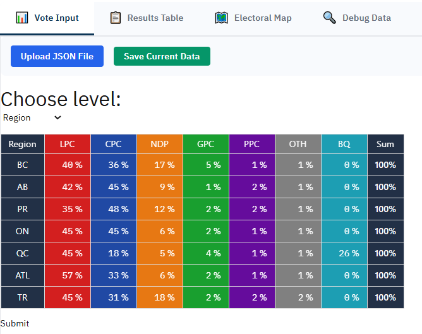Screen dimensions: 422x334
Task: Click the CPC column header
Action: point(114,144)
